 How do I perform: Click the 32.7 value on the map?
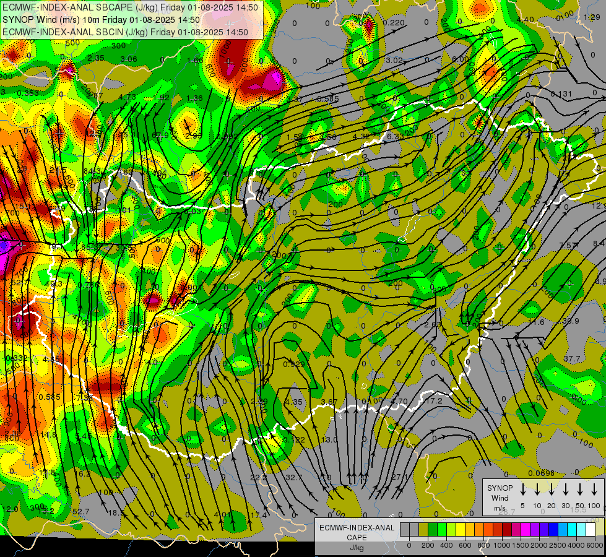point(294,478)
